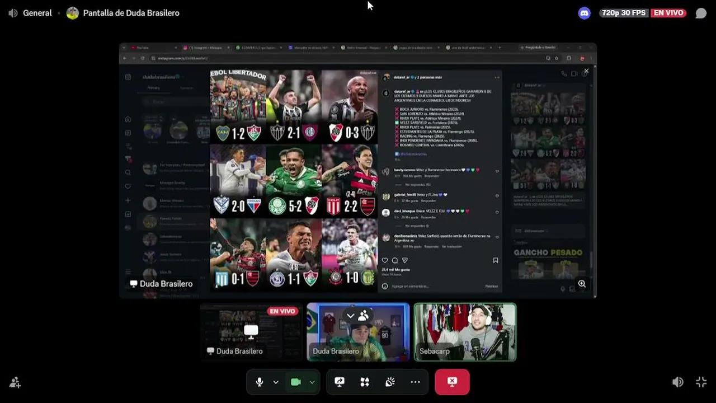Image resolution: width=716 pixels, height=403 pixels.
Task: Click the share paper-plane icon on post
Action: (x=405, y=260)
